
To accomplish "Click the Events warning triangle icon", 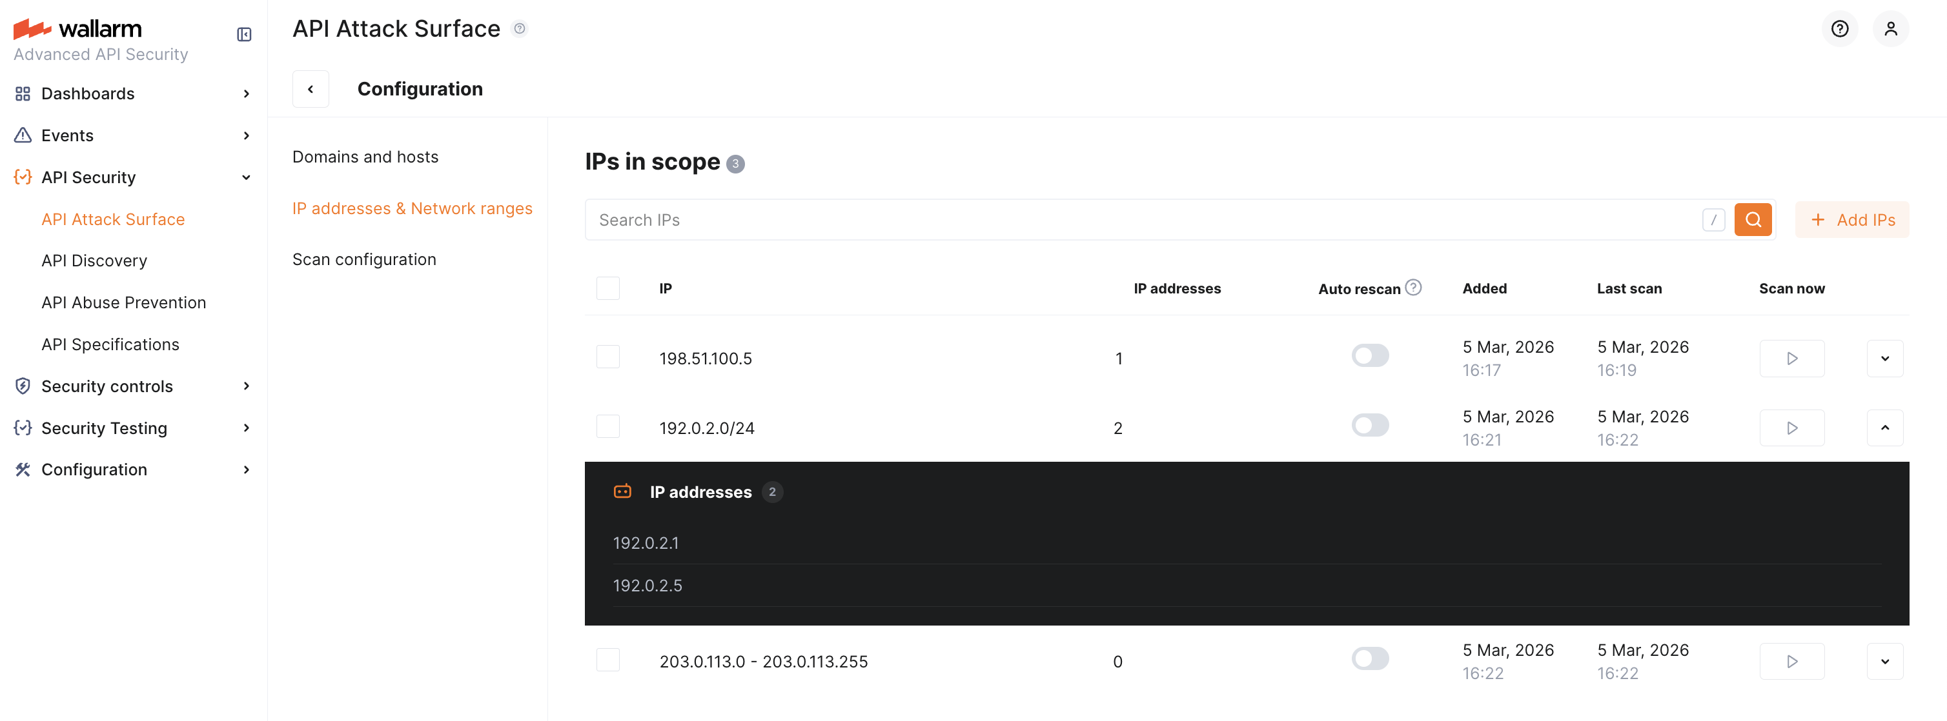I will click(x=23, y=134).
